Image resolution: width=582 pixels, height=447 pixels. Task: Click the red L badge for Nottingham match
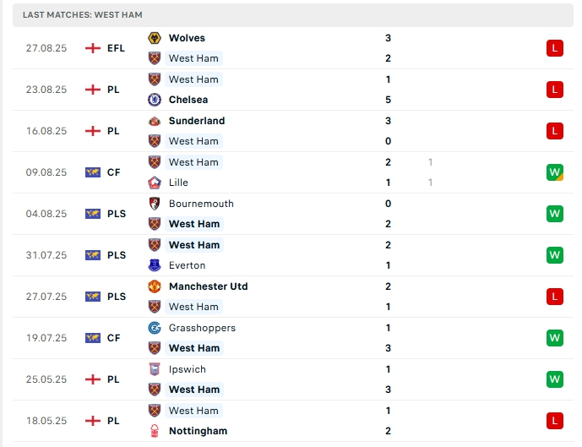tap(554, 421)
